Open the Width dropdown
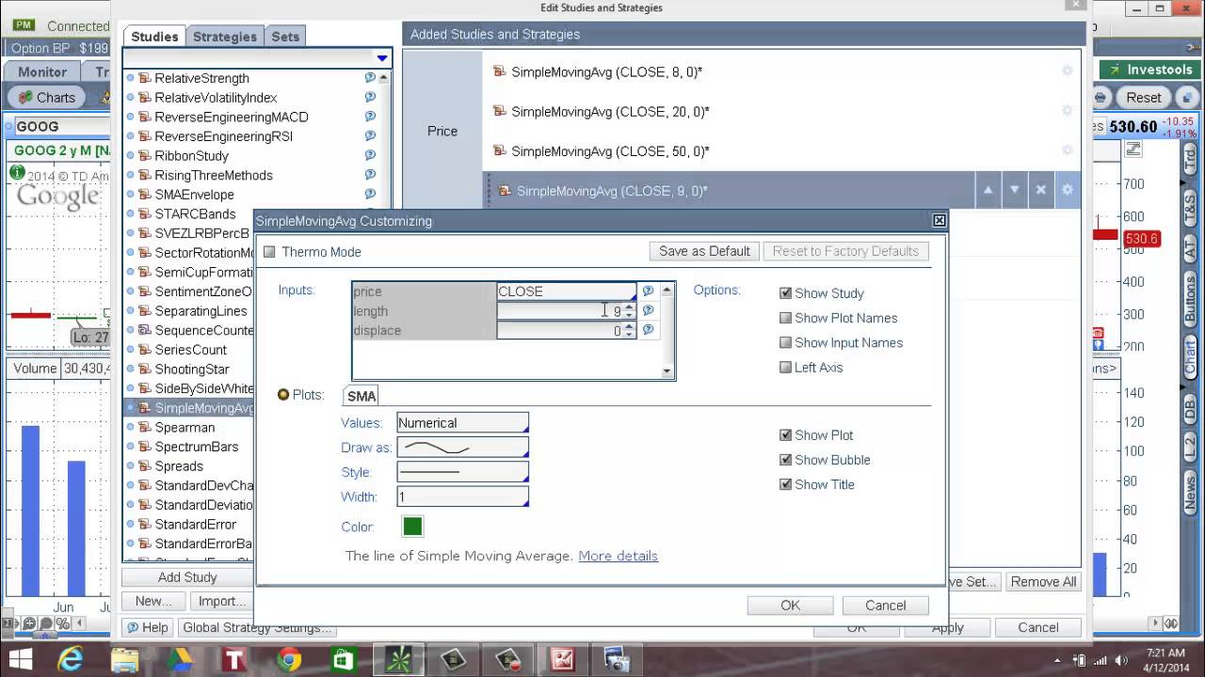1205x677 pixels. pyautogui.click(x=462, y=496)
